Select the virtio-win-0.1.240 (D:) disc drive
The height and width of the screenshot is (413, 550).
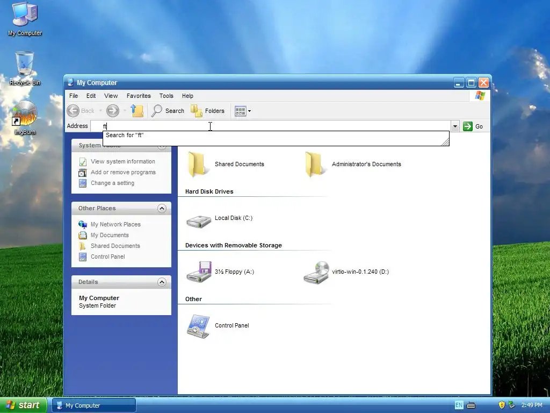point(346,272)
